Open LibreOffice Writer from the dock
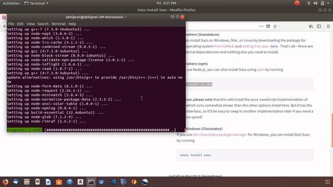This screenshot has height=187, width=333. [48, 182]
